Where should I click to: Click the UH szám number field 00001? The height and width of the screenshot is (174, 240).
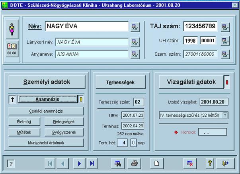coord(208,41)
